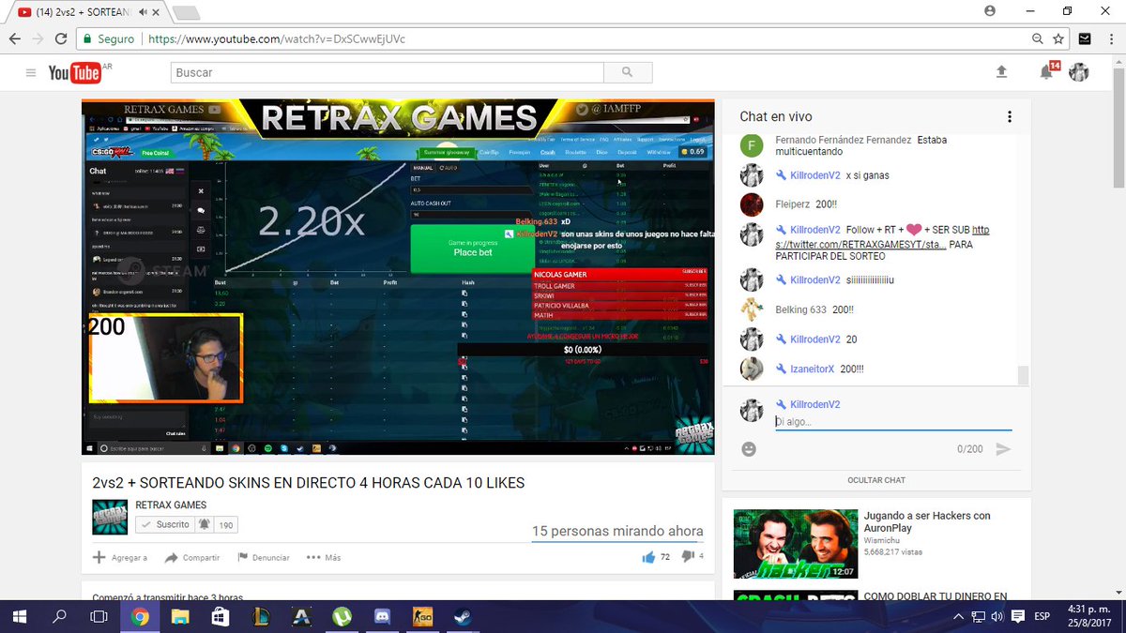Open Task View on the taskbar
The image size is (1126, 633).
click(99, 616)
